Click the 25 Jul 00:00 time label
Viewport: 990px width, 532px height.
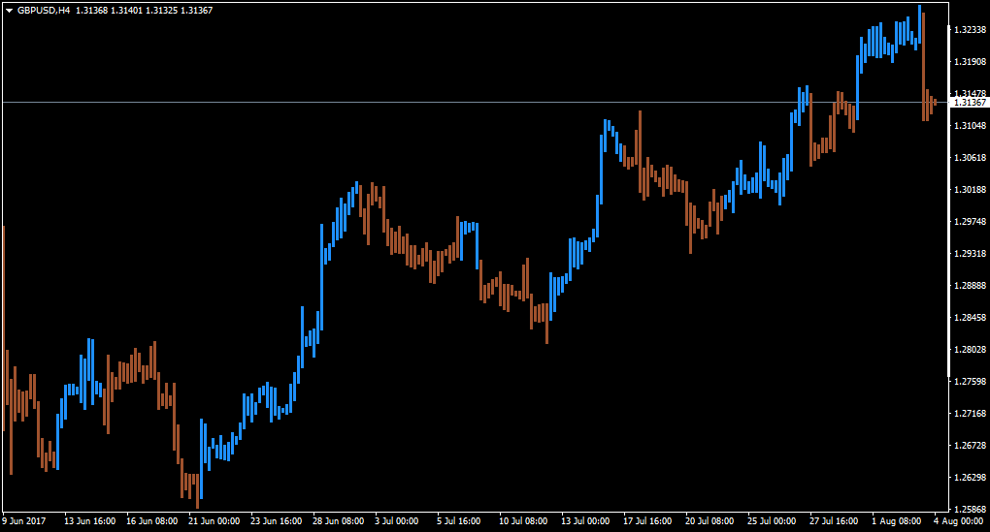(772, 521)
